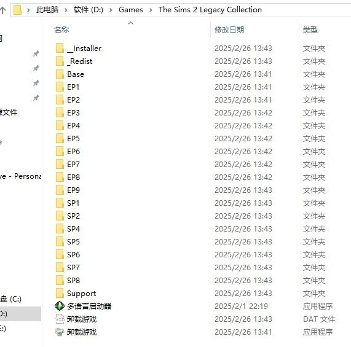Navigate to 此电脑 breadcrumb
Image resolution: width=351 pixels, height=347 pixels.
click(47, 10)
